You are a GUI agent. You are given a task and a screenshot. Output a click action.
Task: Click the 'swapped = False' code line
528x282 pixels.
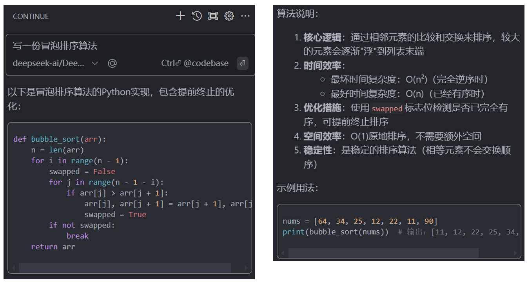coord(82,172)
